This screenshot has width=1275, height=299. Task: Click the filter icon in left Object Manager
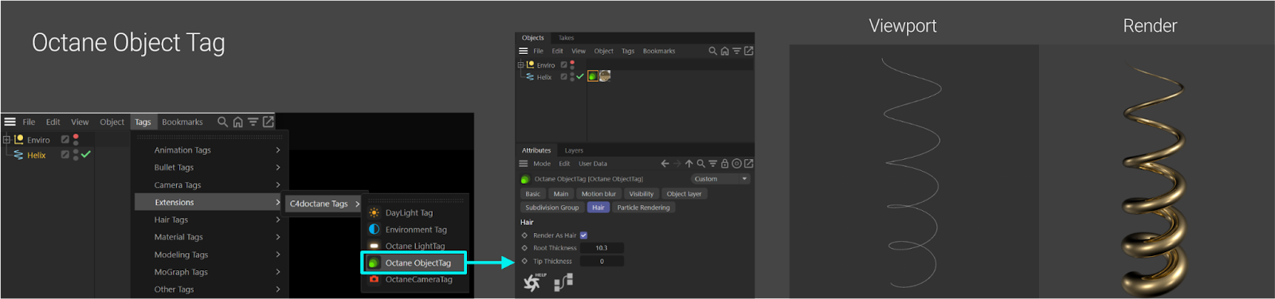(x=253, y=122)
